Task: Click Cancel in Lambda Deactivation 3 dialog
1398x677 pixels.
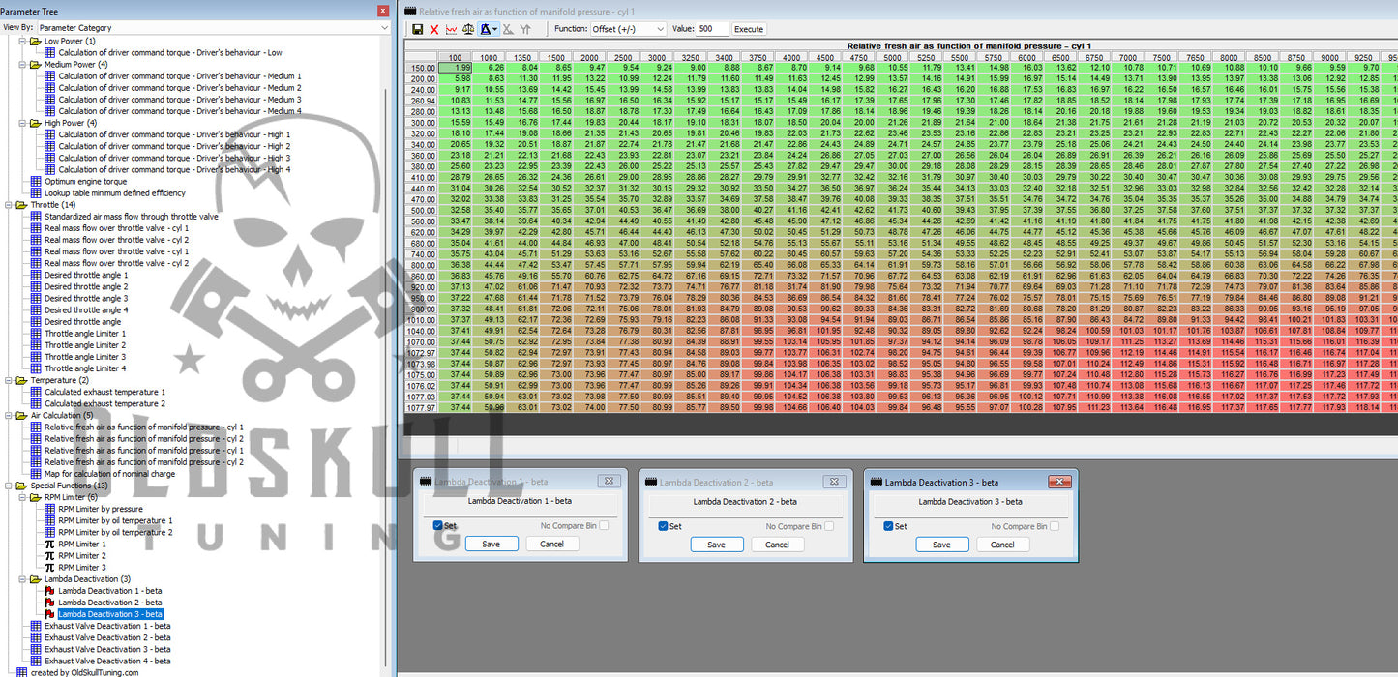Action: coord(1002,545)
